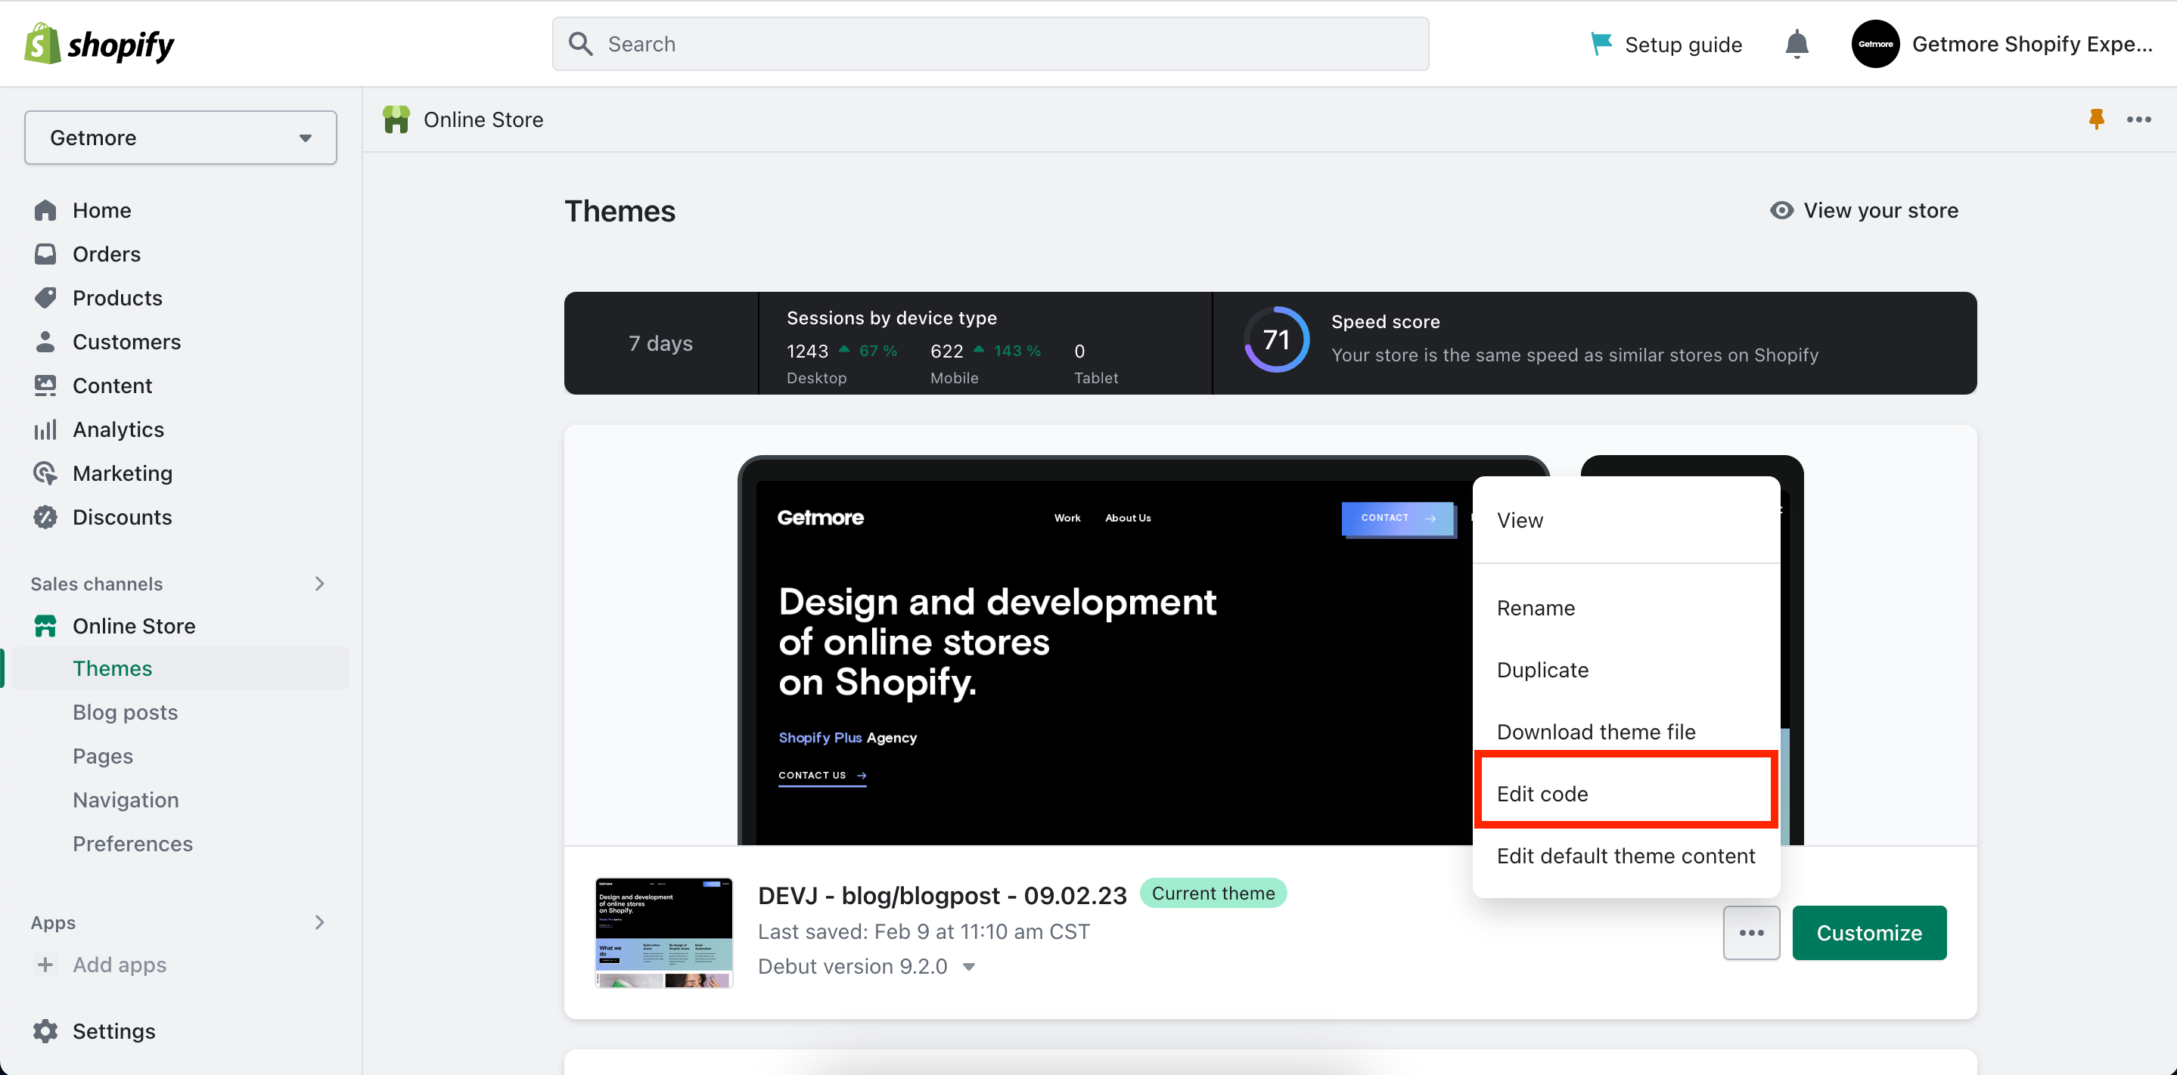Click the 7 days label
Image resolution: width=2177 pixels, height=1075 pixels.
point(660,343)
